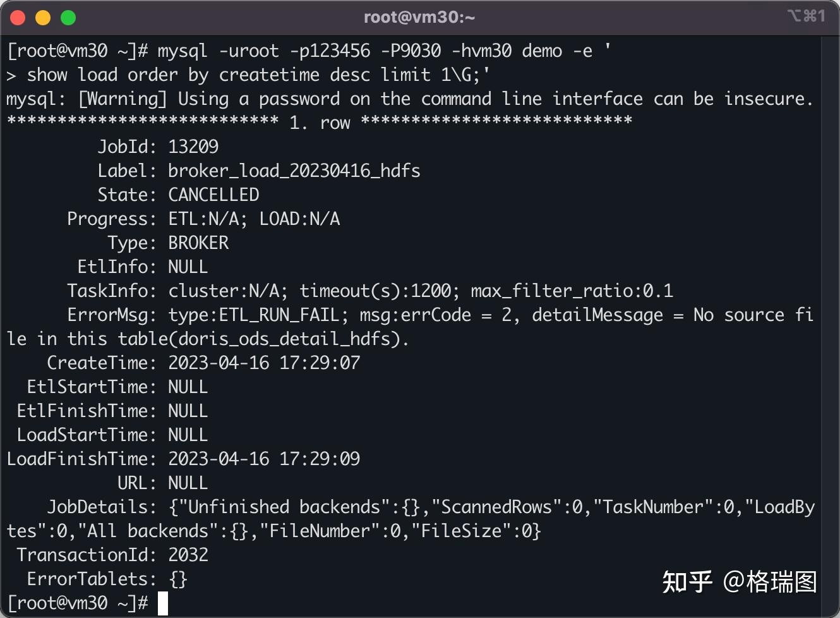Screen dimensions: 840x618
Task: Select the Type value BROKER
Action: tap(198, 243)
